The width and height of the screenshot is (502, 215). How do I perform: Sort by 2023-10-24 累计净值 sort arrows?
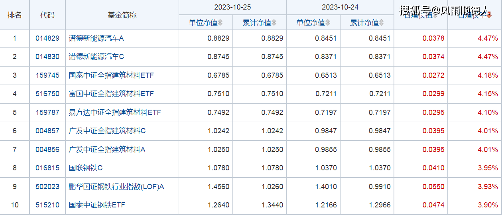[381, 23]
